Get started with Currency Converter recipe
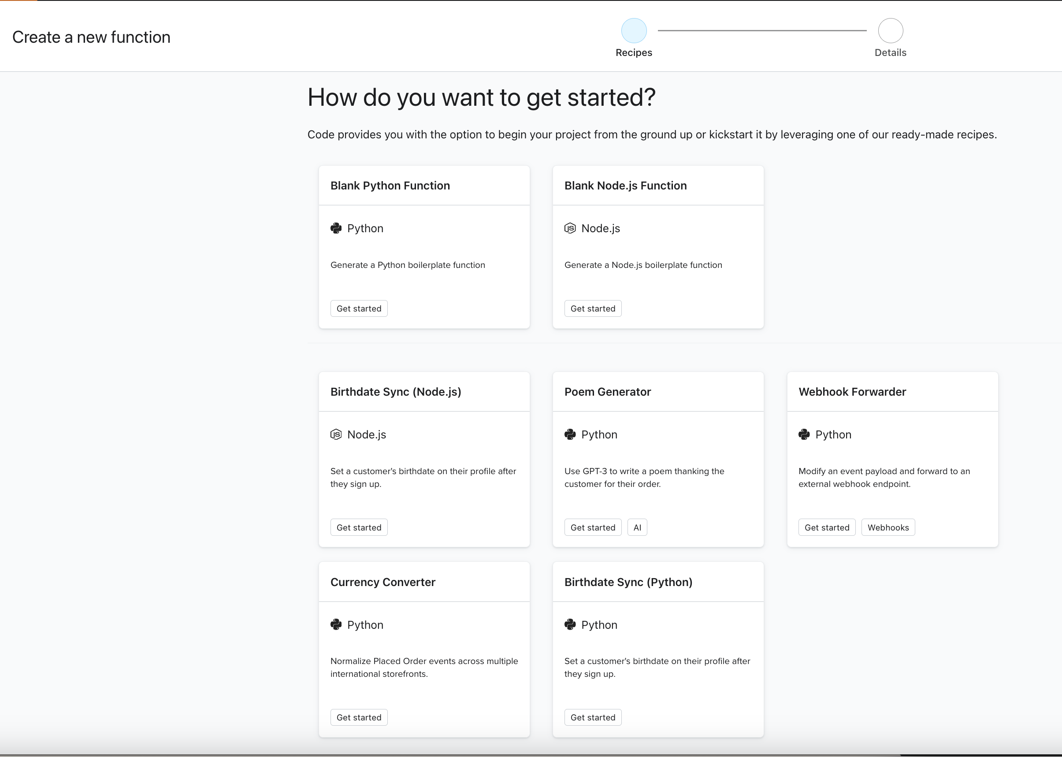 359,717
